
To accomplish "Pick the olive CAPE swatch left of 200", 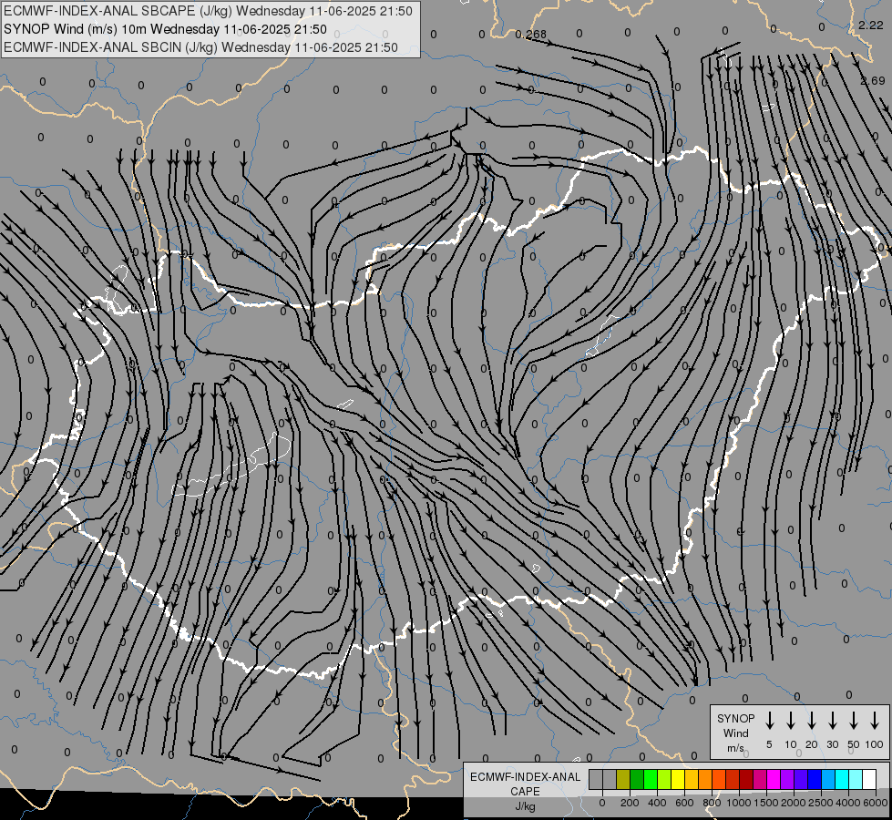I will pyautogui.click(x=623, y=779).
